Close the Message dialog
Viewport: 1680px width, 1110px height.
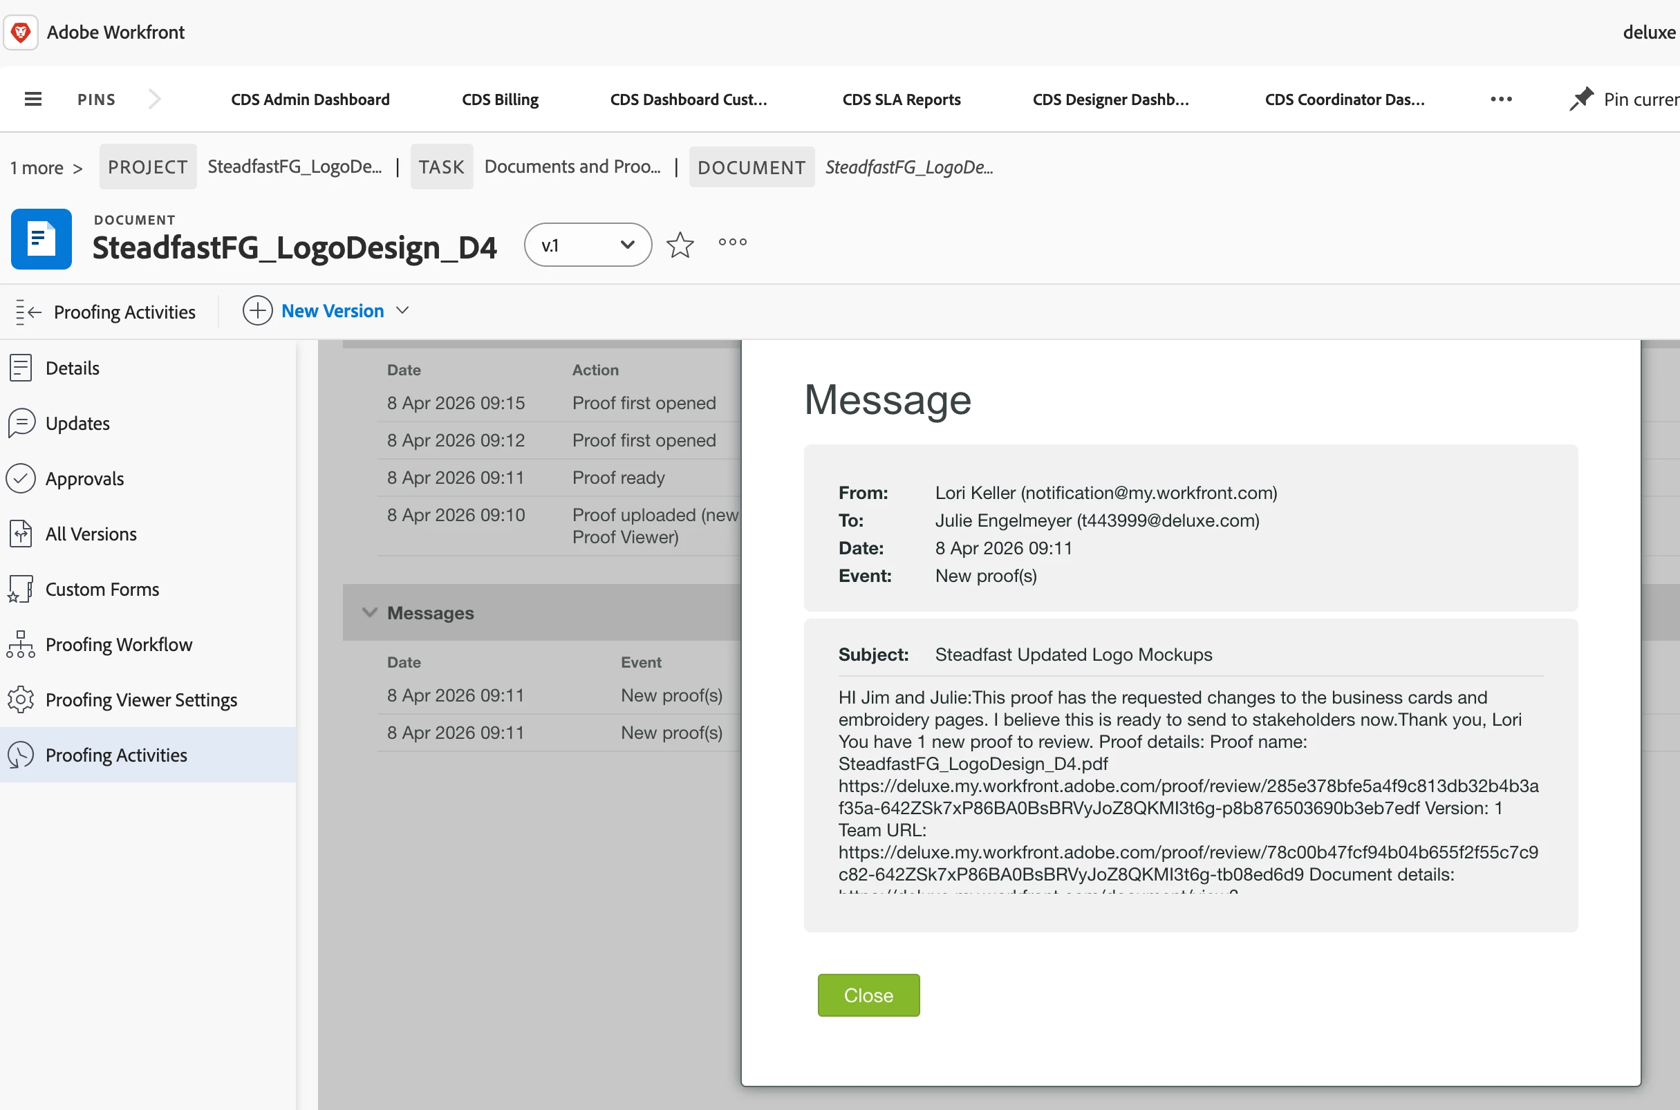pyautogui.click(x=868, y=995)
